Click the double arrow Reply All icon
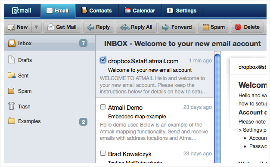The width and height of the screenshot is (270, 167). point(125,27)
